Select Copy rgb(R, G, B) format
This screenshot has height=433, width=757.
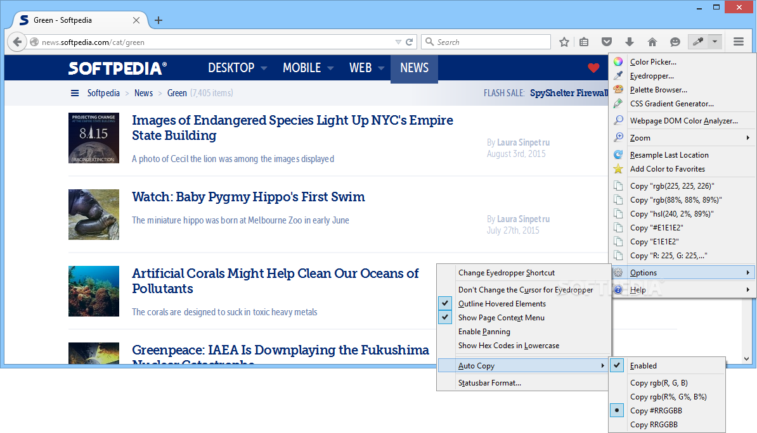click(x=667, y=383)
